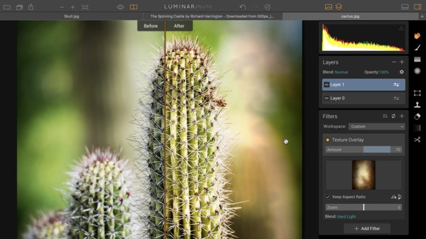Add filter using Filters header plus
426x239 pixels.
pyautogui.click(x=402, y=116)
